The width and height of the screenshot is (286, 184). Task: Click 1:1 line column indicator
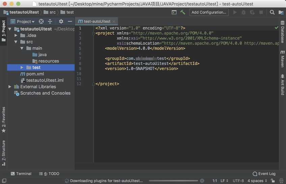pos(215,181)
